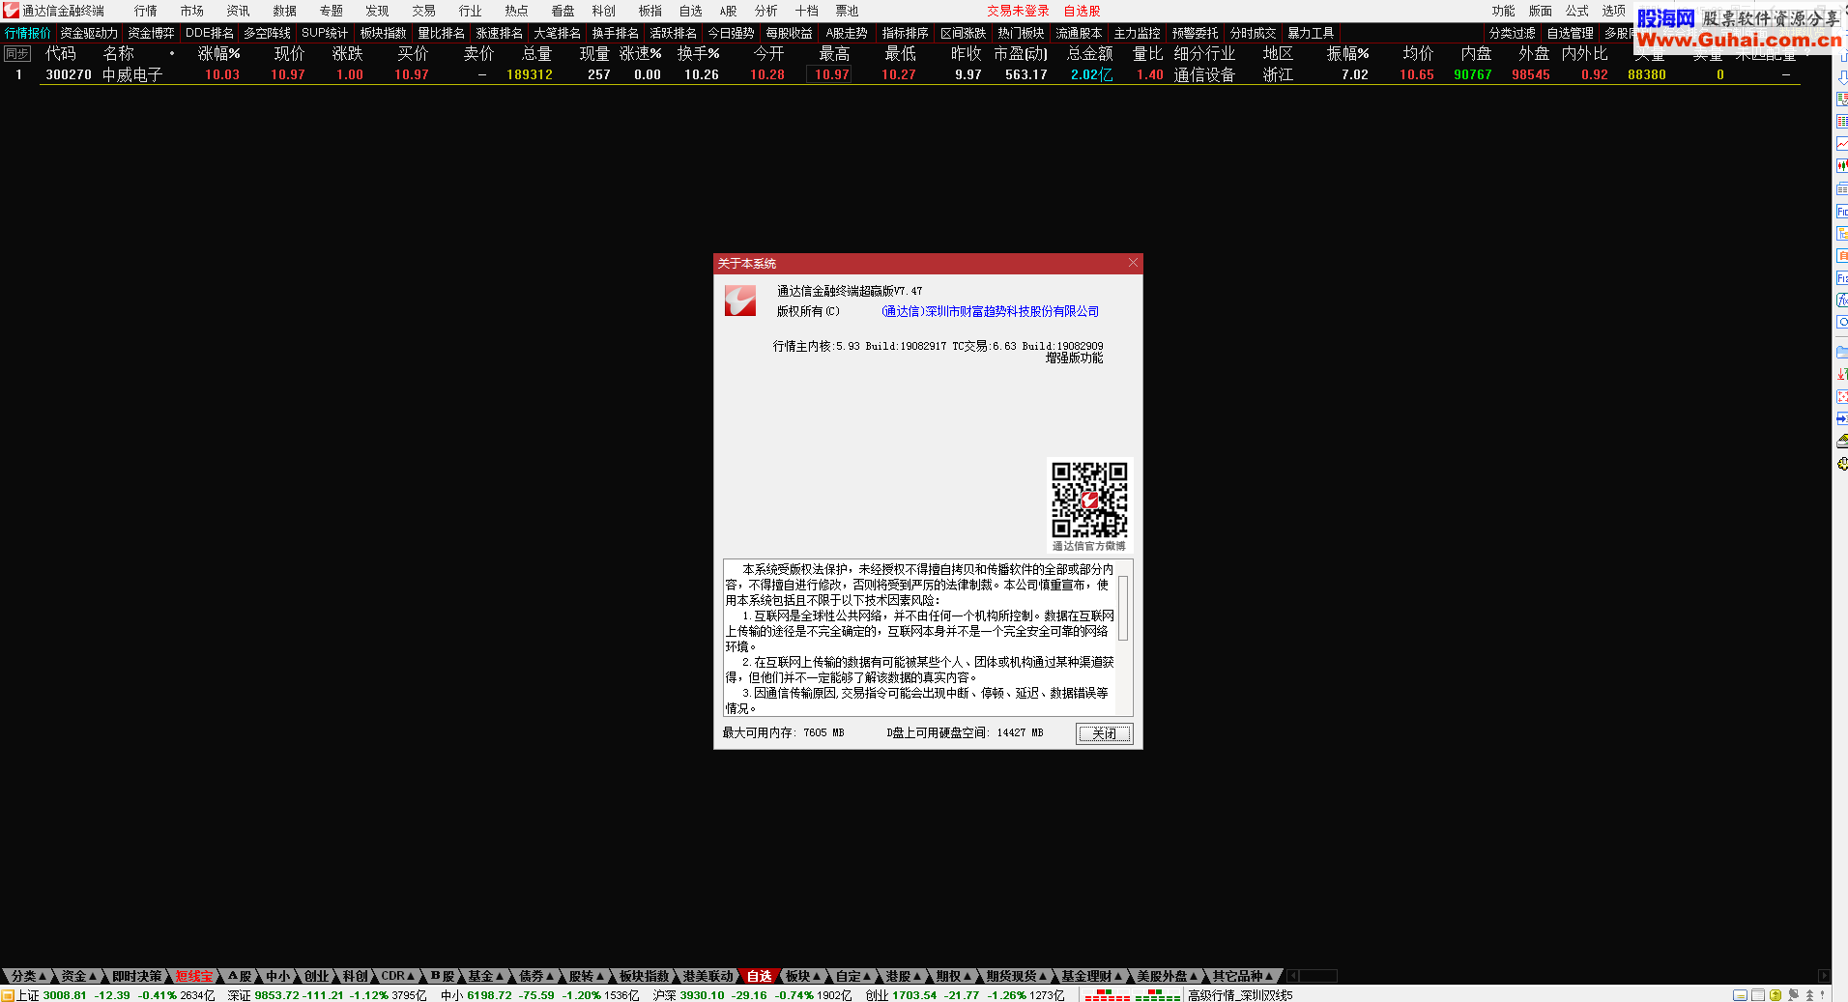Image resolution: width=1848 pixels, height=1002 pixels.
Task: Open the colored grid table icon in right sidebar
Action: [x=1842, y=122]
